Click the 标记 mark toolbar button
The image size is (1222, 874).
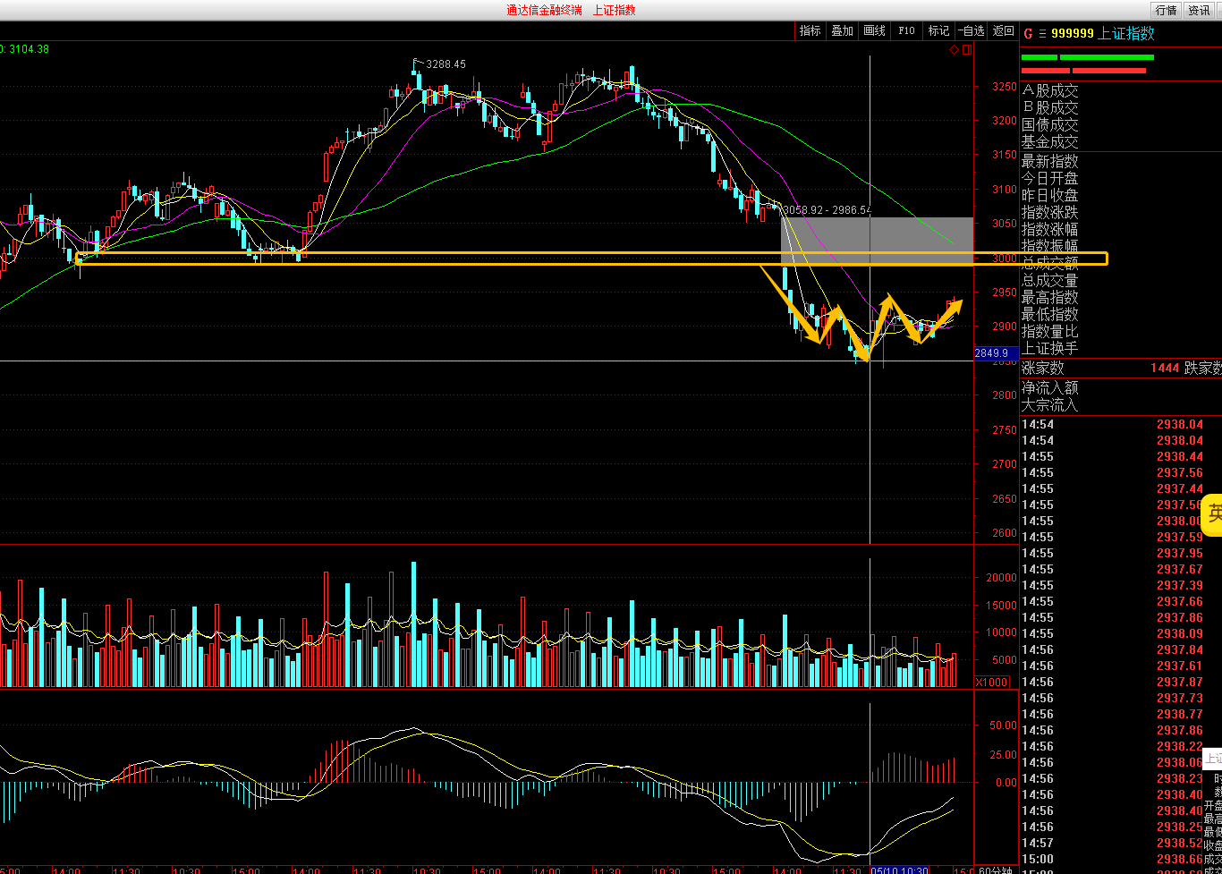(x=938, y=30)
